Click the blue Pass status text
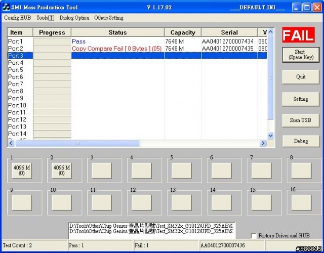The height and width of the screenshot is (253, 324). [x=79, y=41]
